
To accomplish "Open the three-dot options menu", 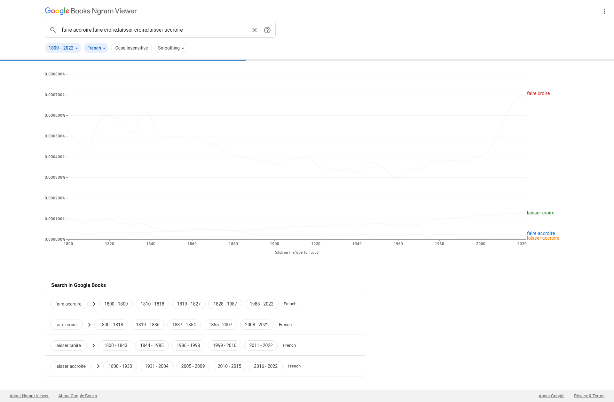I will pyautogui.click(x=604, y=11).
